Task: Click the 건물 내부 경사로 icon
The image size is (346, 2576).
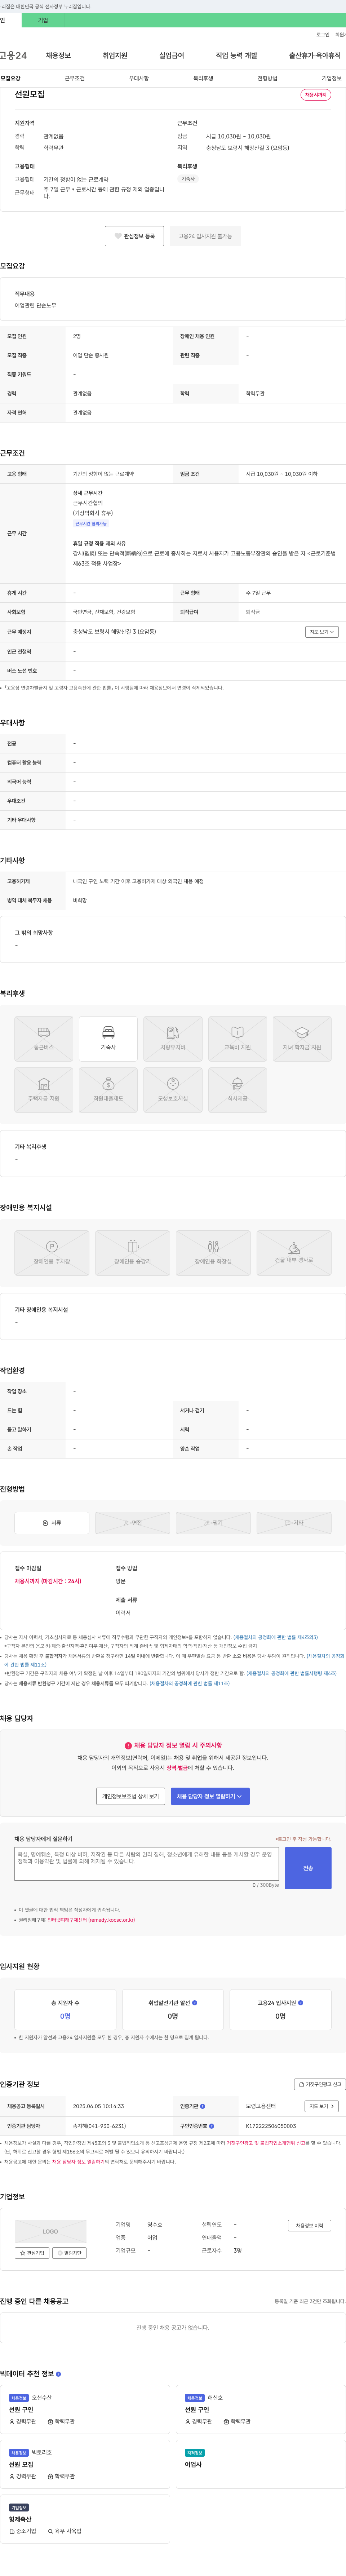Action: [294, 1253]
